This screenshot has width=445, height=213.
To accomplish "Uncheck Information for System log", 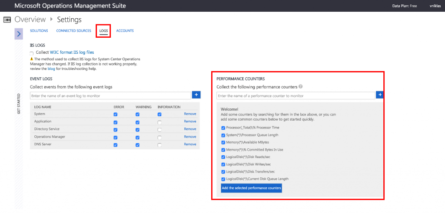I will click(x=159, y=115).
